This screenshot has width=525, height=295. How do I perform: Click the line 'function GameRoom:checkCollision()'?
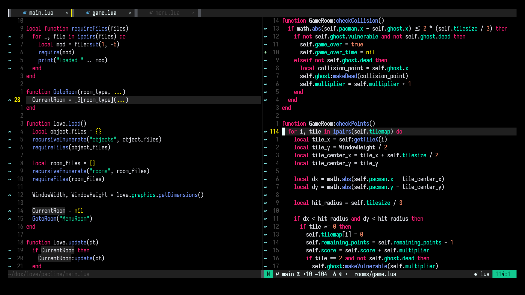coord(333,21)
